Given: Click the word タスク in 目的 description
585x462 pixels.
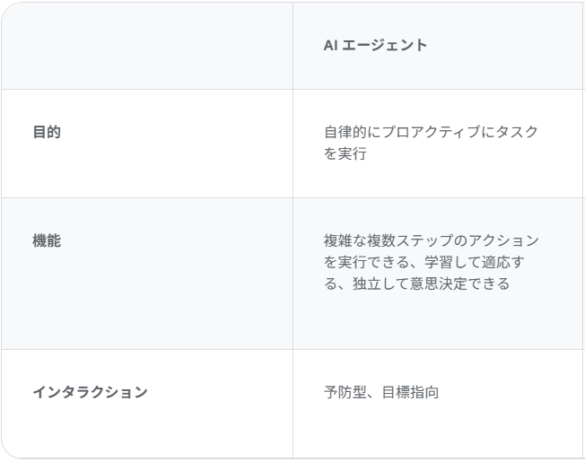Looking at the screenshot, I should point(517,132).
